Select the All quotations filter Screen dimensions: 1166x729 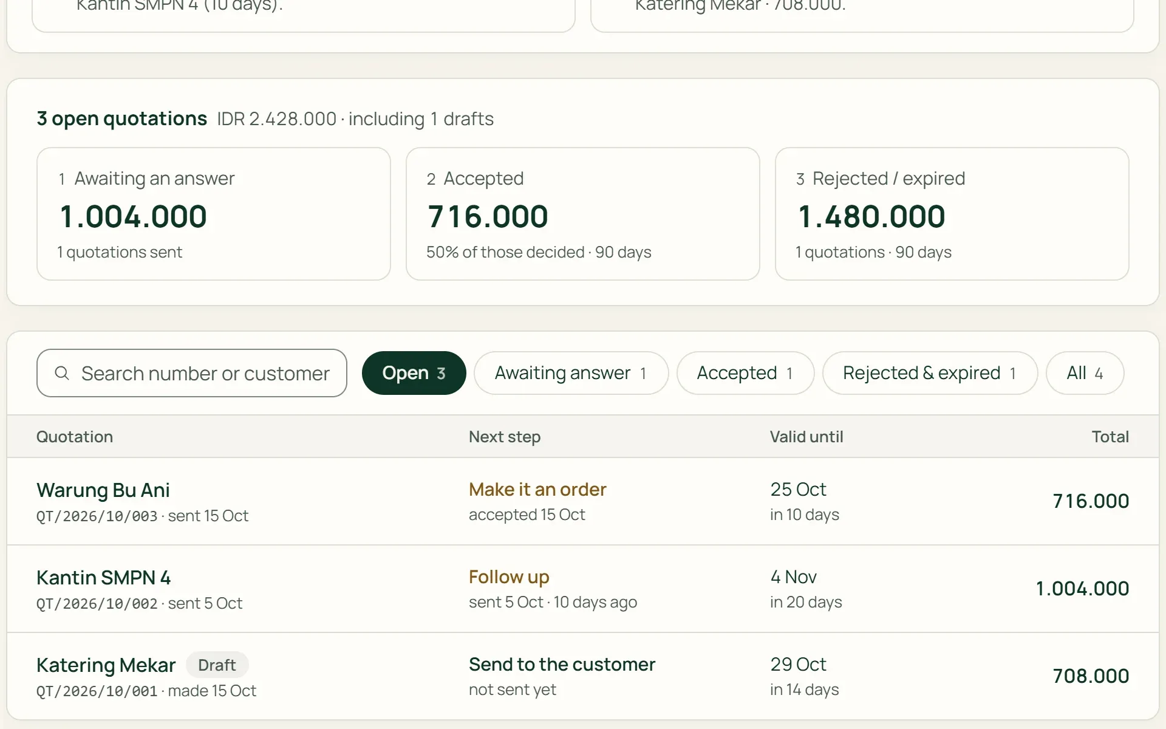[1085, 373]
